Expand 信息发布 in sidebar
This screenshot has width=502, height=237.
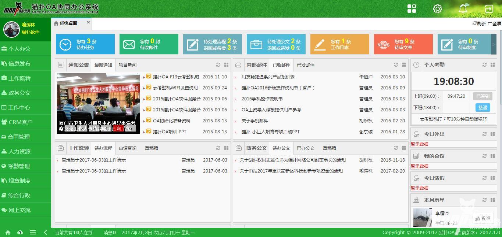[25, 63]
